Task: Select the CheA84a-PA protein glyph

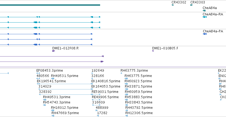Action: pyautogui.click(x=205, y=34)
